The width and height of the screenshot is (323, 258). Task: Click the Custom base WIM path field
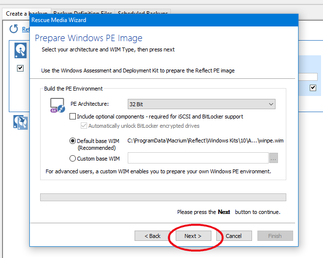pos(198,158)
